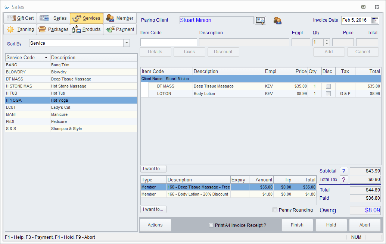Sort by Service Code column header

[28, 57]
